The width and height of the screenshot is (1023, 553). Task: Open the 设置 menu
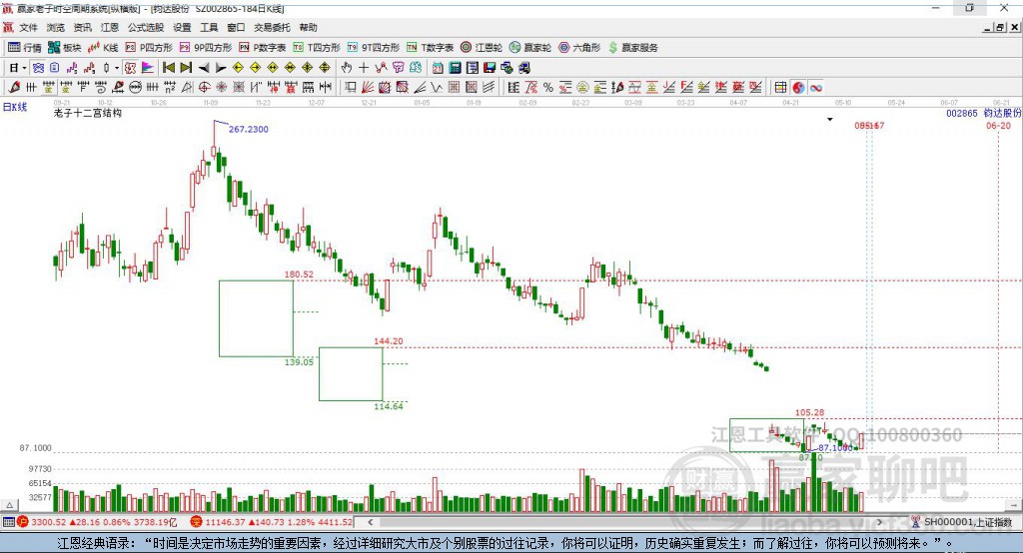point(182,27)
